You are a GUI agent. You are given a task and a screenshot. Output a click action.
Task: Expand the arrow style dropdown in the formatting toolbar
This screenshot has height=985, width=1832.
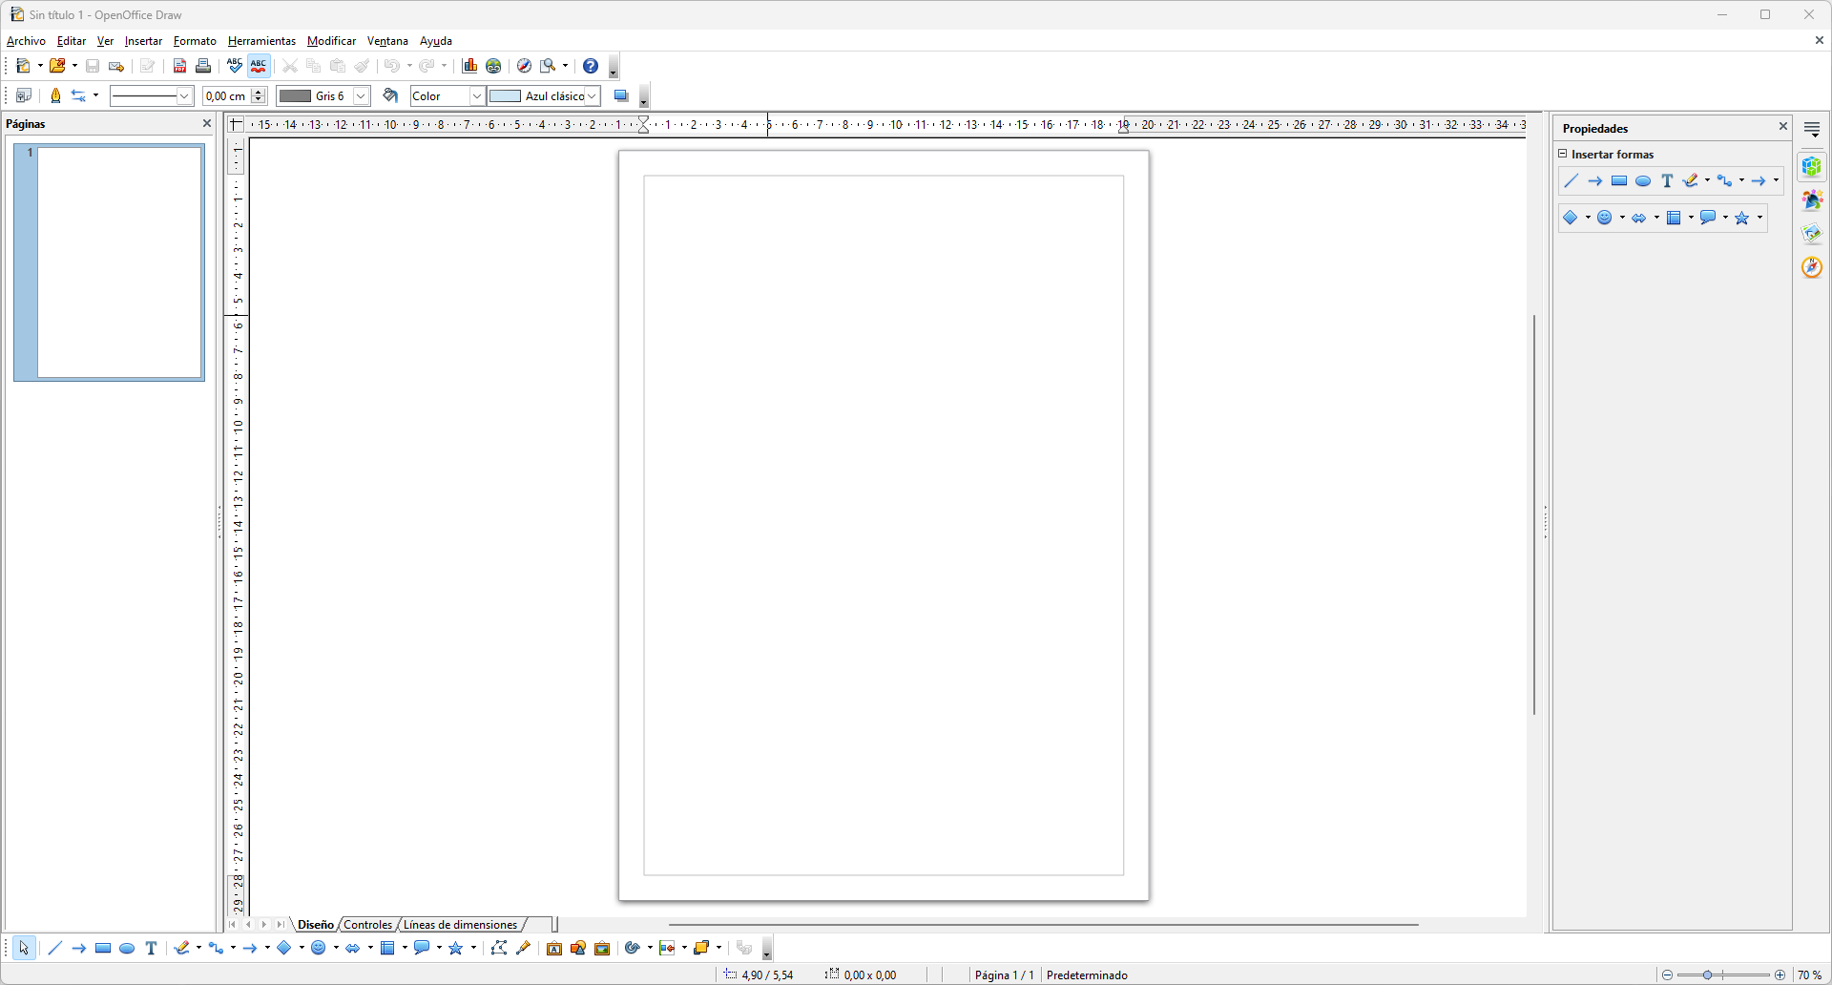pyautogui.click(x=95, y=95)
